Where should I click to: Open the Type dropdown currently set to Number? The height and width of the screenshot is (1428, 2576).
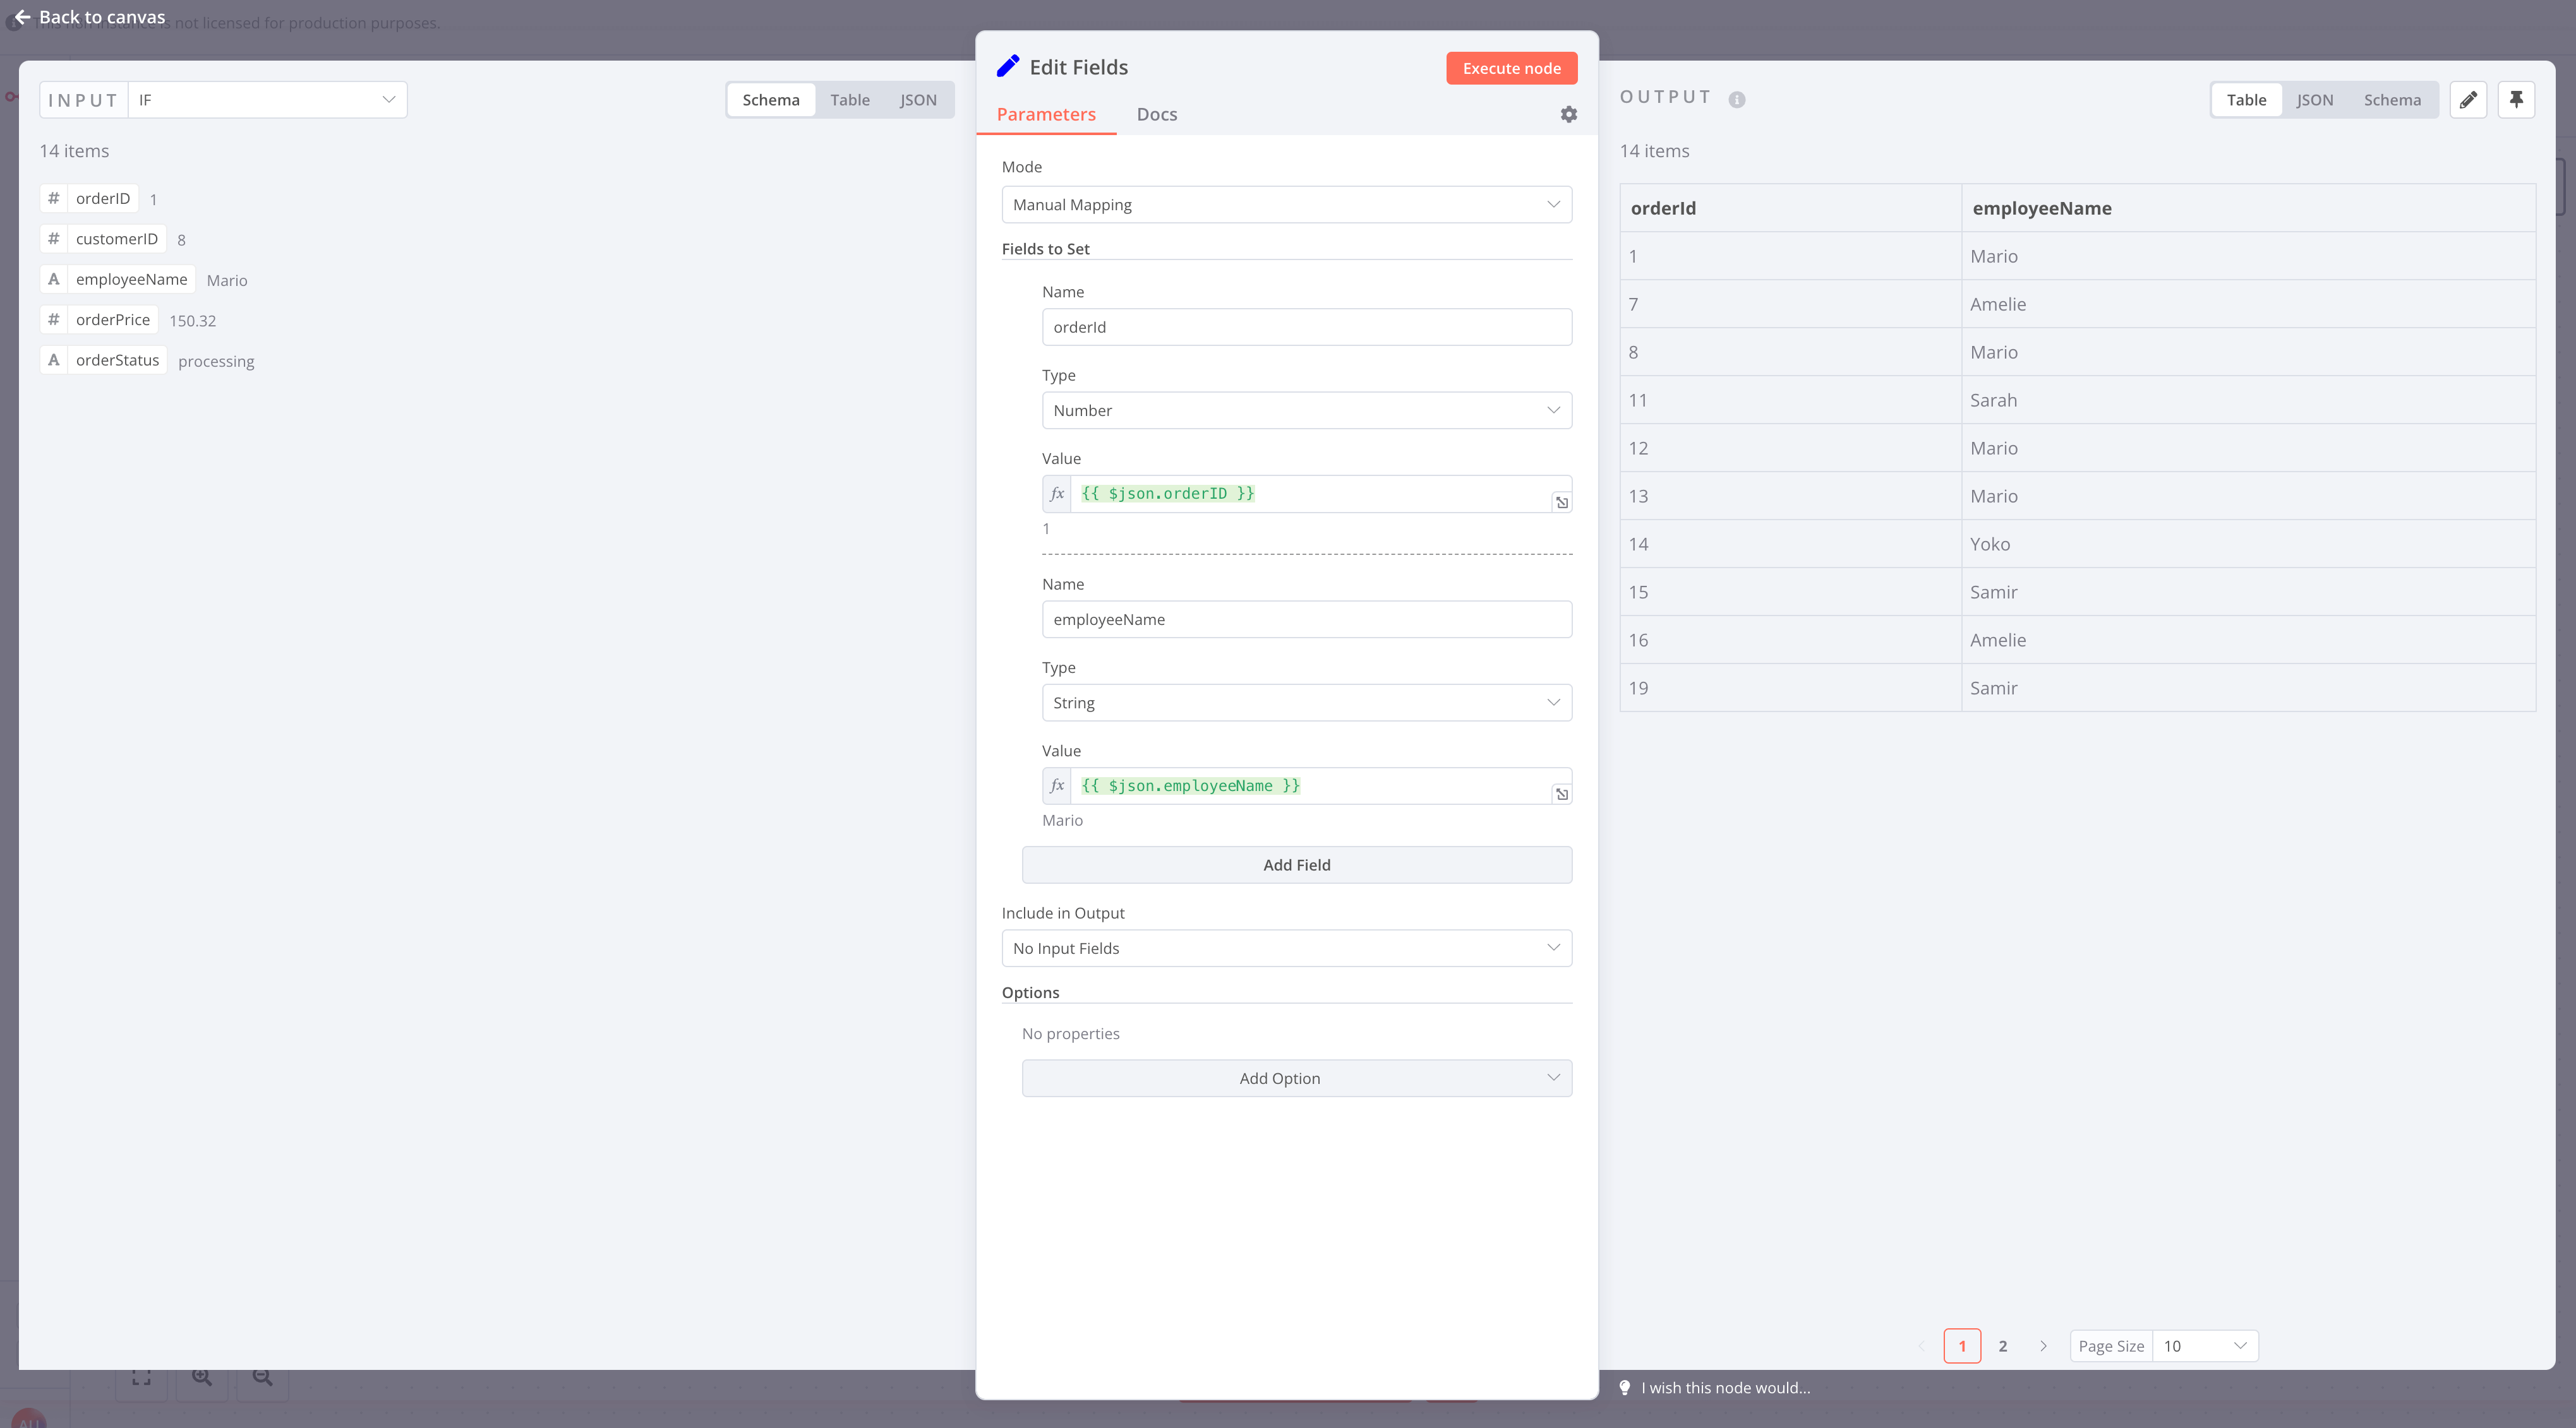pos(1306,410)
